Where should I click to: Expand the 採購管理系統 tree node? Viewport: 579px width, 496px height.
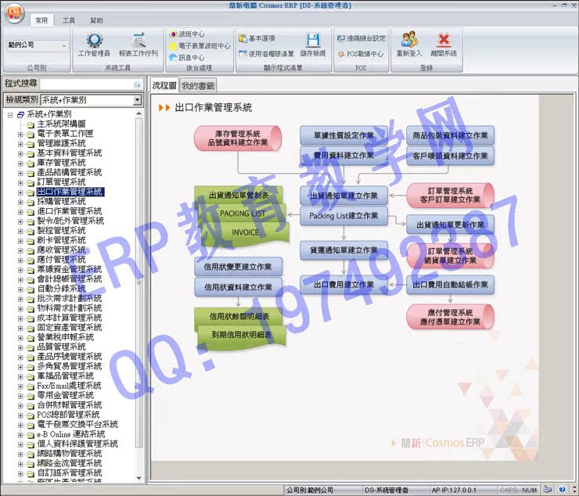pos(20,203)
